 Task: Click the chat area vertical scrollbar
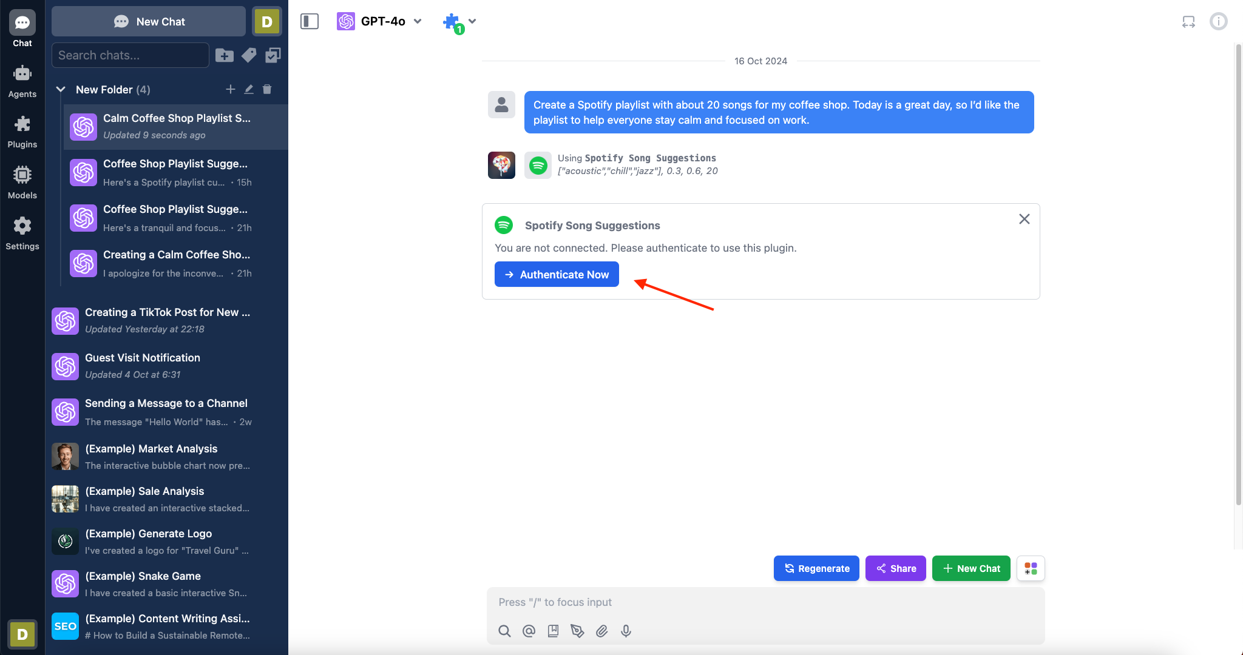click(x=1239, y=274)
